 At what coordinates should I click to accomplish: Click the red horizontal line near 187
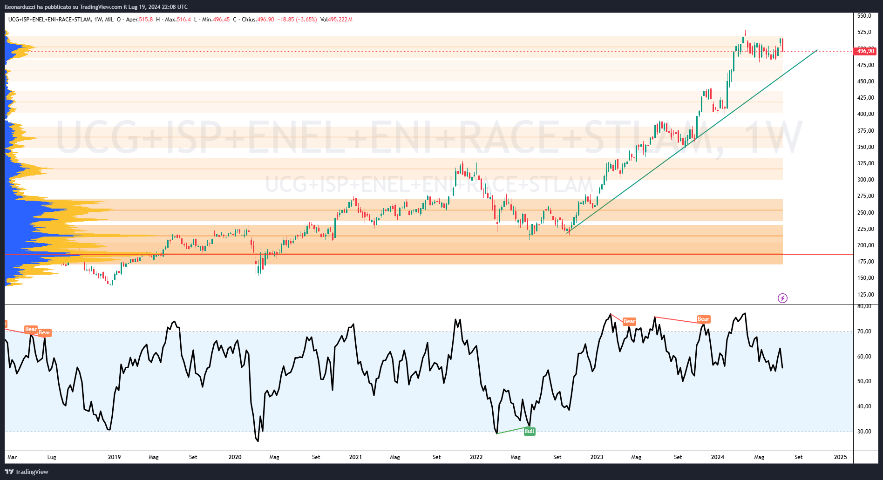pos(428,254)
